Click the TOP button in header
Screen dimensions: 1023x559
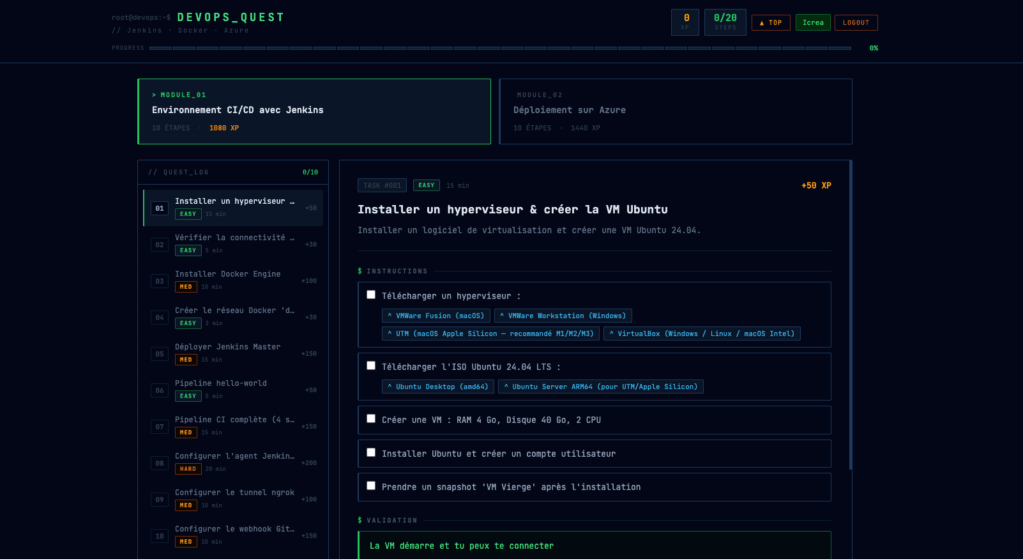(771, 22)
